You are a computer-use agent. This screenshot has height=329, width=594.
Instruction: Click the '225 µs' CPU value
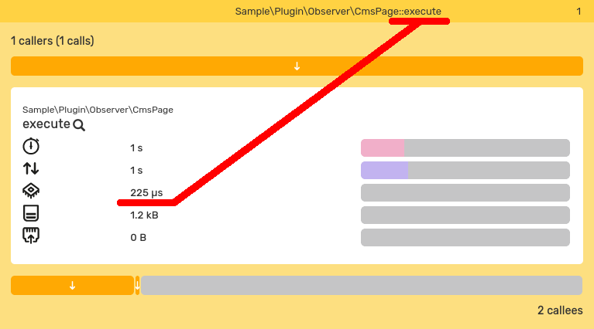146,193
